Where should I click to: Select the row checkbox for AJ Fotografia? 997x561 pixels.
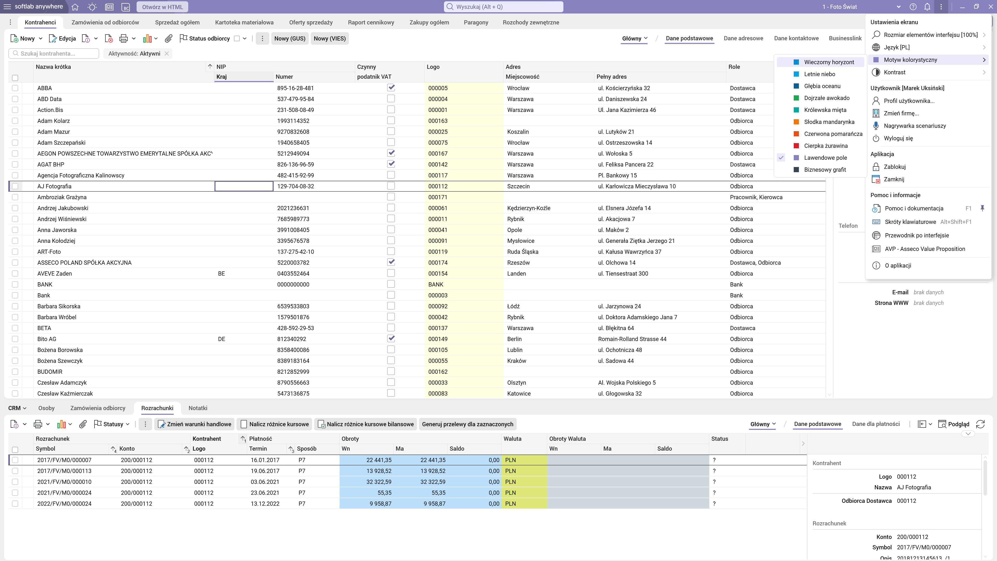[15, 186]
